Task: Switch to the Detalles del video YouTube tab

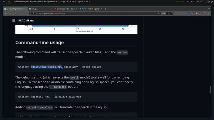Action: coord(65,9)
